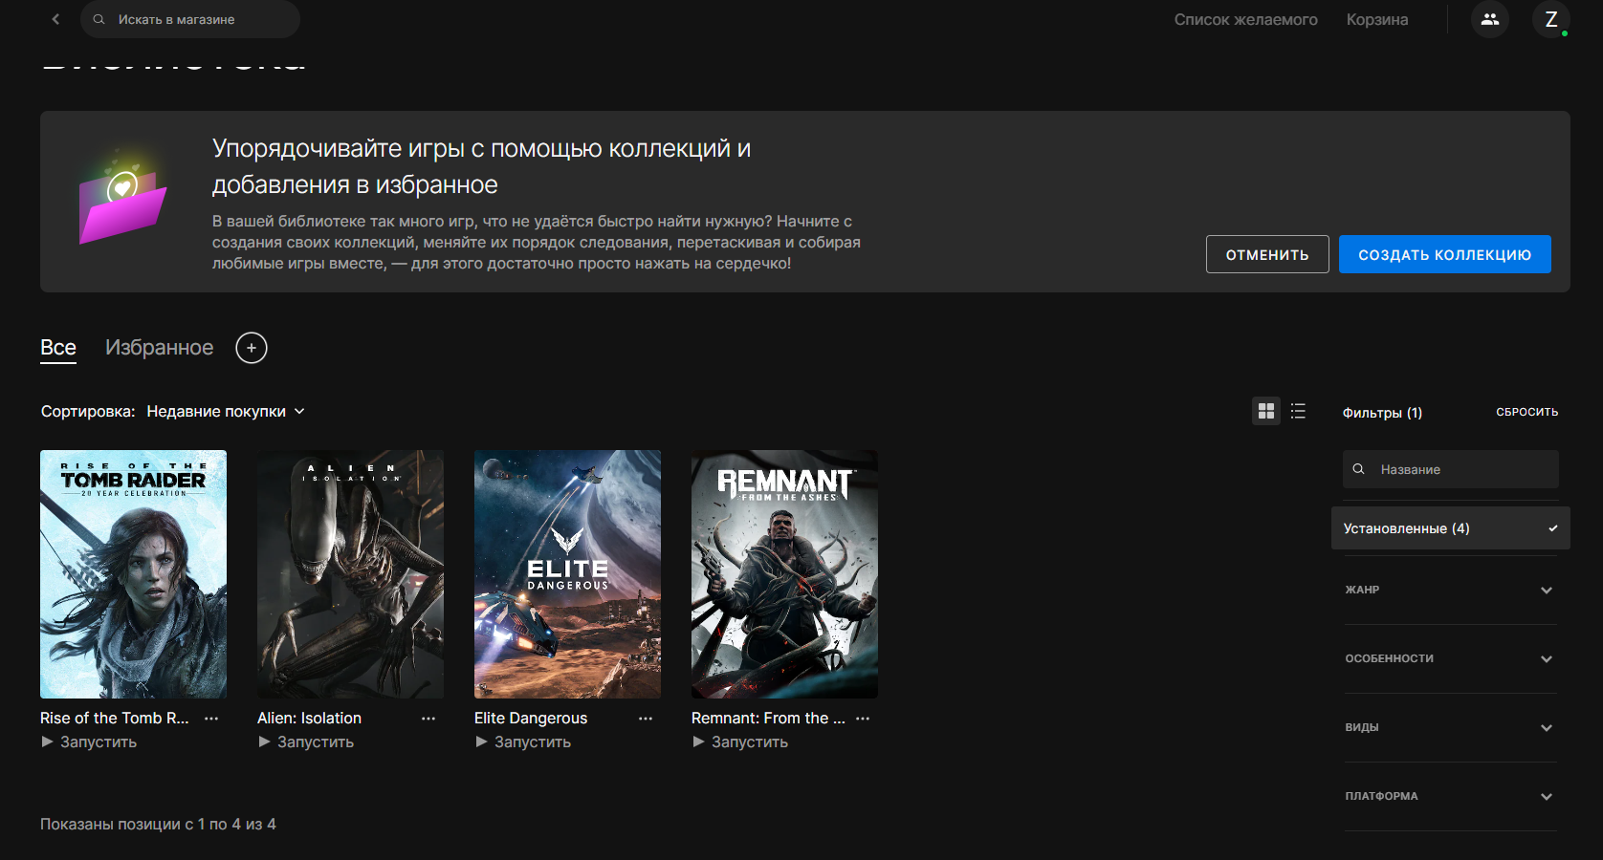1603x860 pixels.
Task: Click the play triangle under Remnant
Action: (x=698, y=742)
